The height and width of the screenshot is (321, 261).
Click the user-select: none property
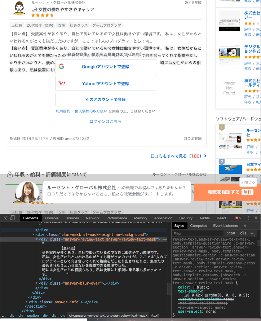197,311
